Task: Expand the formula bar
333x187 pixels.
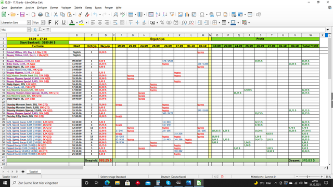Action: [x=328, y=30]
